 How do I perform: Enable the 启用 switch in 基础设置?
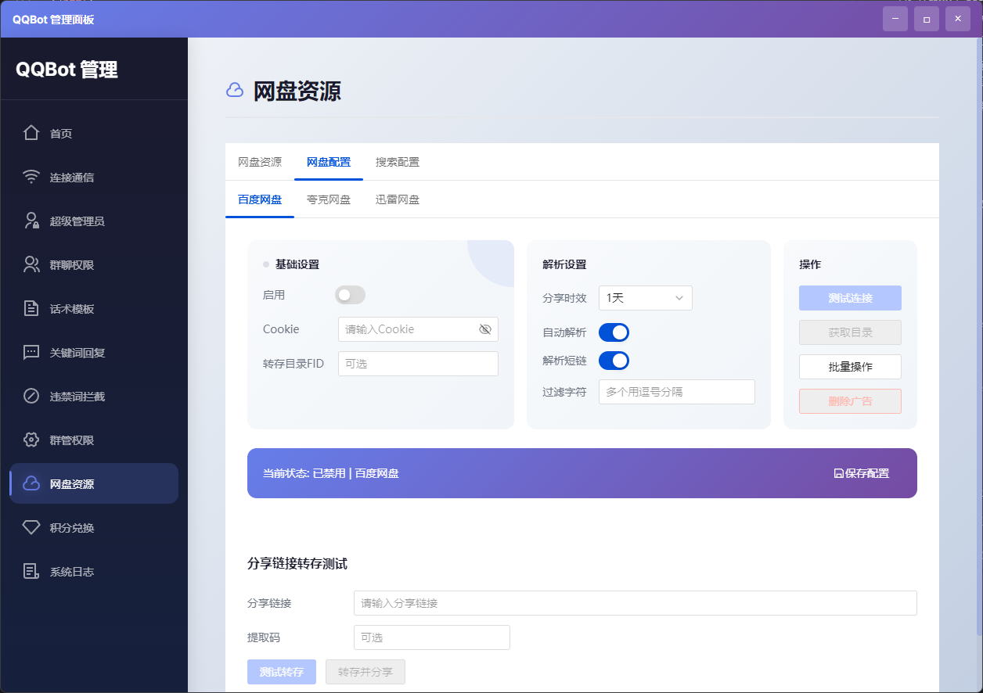pos(350,295)
